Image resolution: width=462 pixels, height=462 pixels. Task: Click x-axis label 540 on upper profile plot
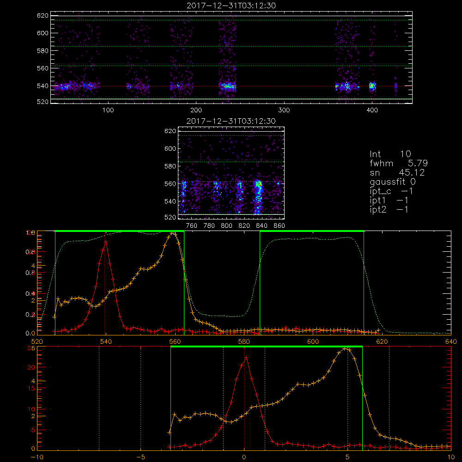[106, 341]
